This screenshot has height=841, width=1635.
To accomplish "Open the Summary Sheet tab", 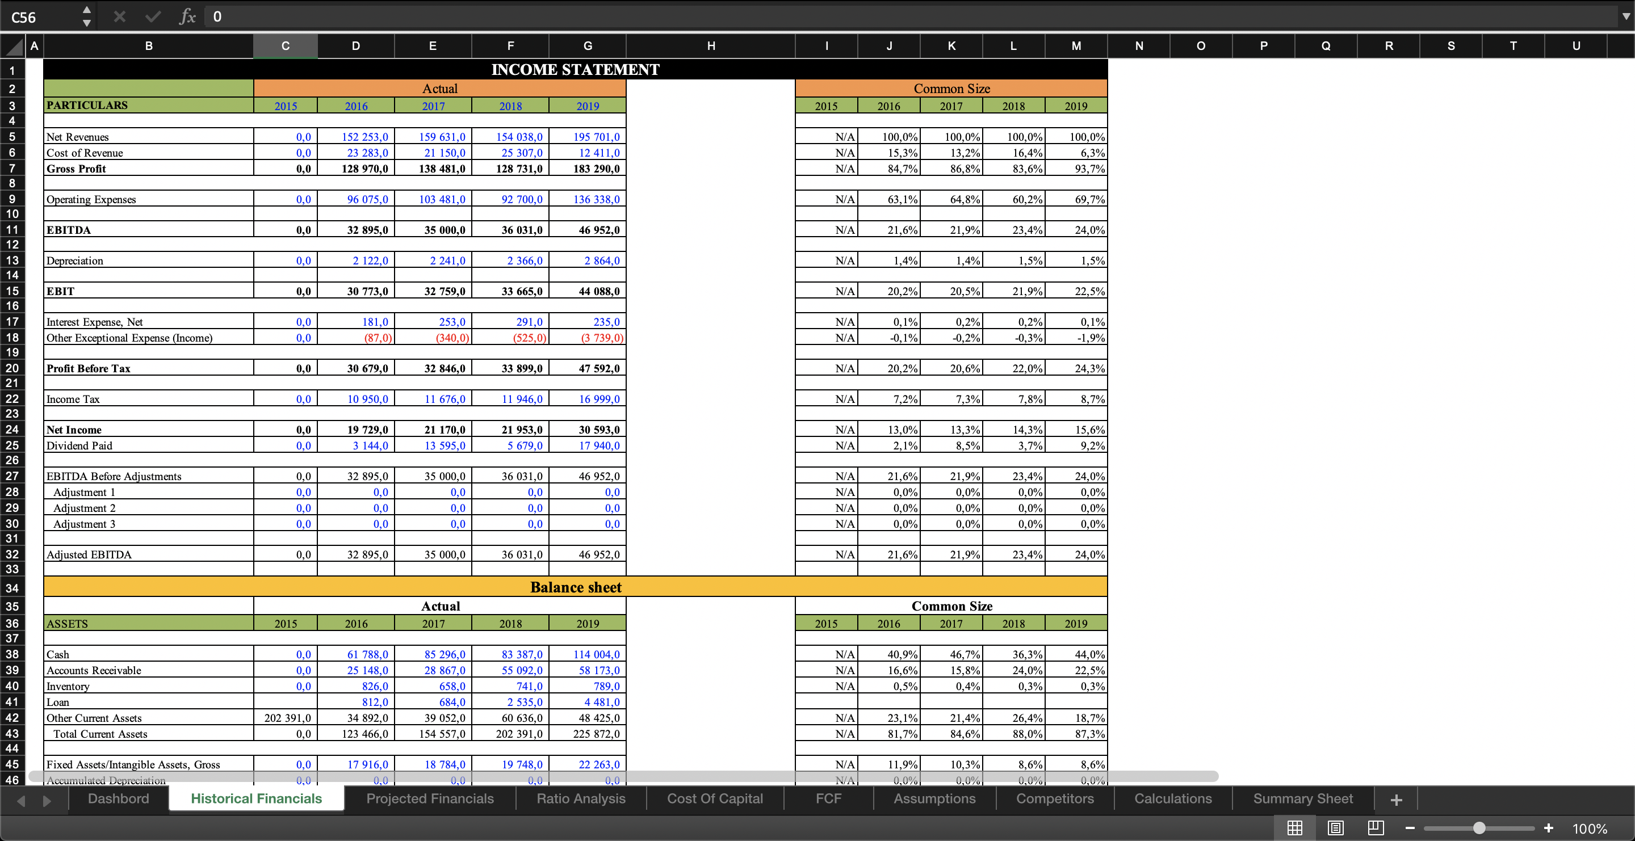I will (x=1303, y=798).
